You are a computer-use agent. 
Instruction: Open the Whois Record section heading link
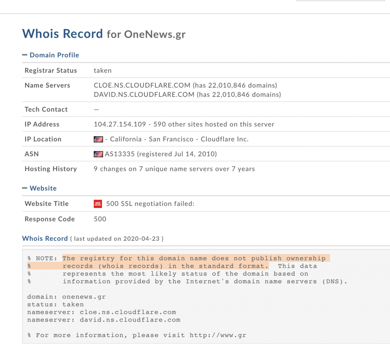(x=45, y=238)
